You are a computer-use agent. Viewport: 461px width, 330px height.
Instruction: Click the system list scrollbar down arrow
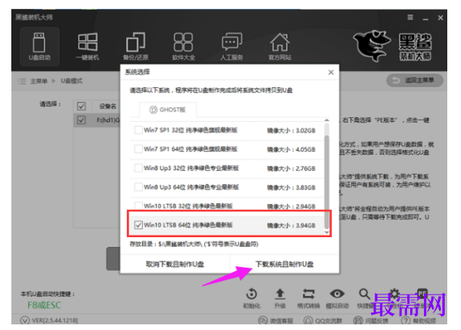point(327,232)
